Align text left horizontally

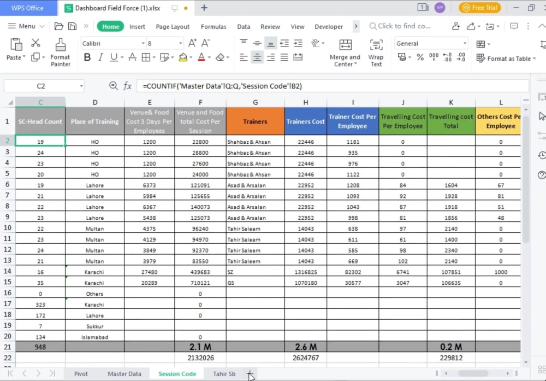244,57
